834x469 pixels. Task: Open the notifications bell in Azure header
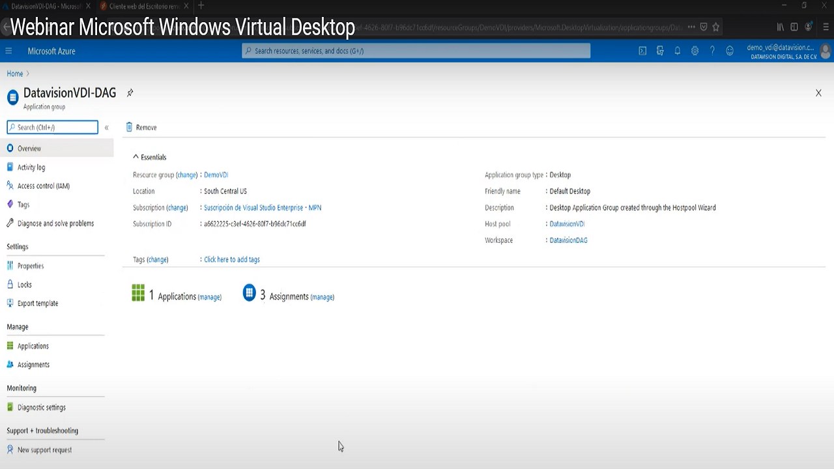click(678, 51)
